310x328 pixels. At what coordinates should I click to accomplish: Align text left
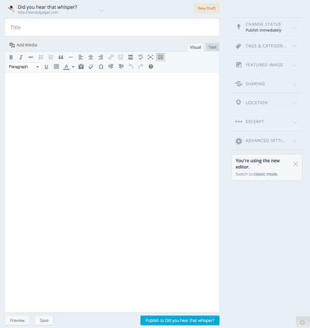coord(81,57)
